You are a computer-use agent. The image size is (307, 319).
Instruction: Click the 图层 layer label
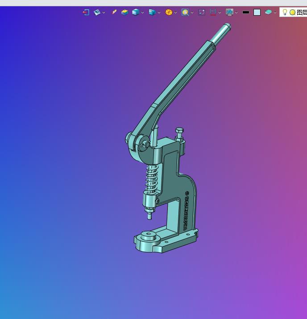click(302, 13)
